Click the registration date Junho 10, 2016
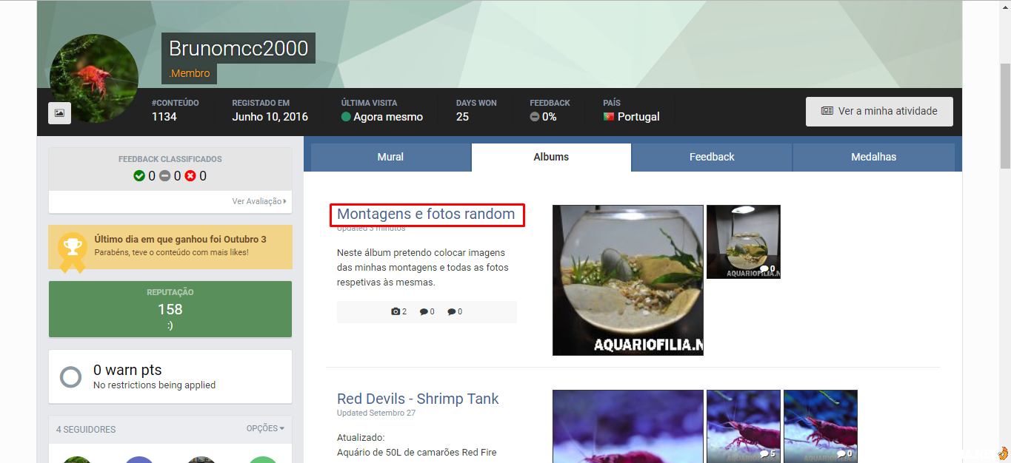Viewport: 1011px width, 463px height. (x=270, y=117)
